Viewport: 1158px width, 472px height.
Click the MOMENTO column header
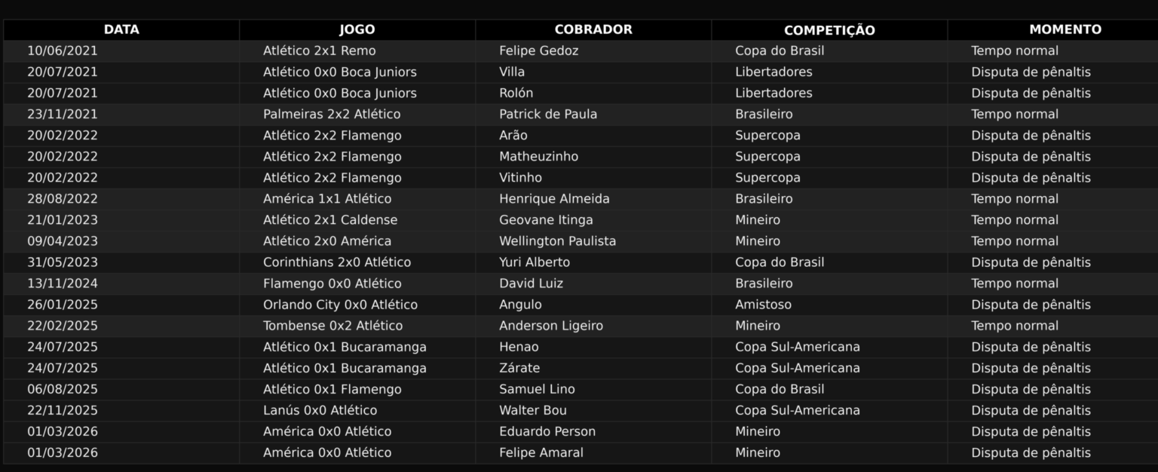click(1065, 29)
